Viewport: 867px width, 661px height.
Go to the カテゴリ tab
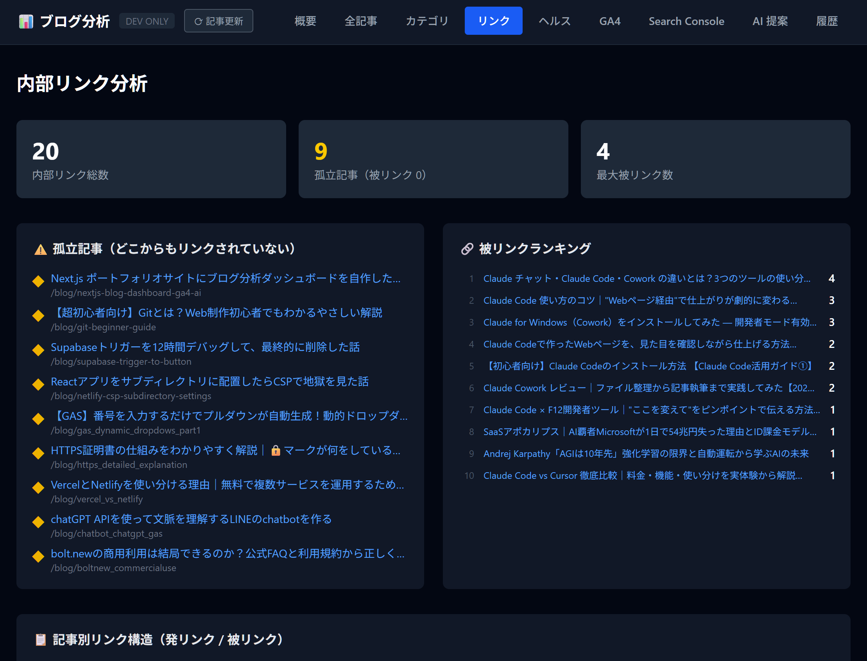click(x=427, y=21)
